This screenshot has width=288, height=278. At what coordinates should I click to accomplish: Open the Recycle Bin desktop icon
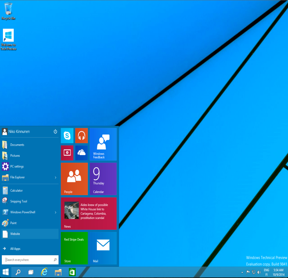[x=8, y=11]
